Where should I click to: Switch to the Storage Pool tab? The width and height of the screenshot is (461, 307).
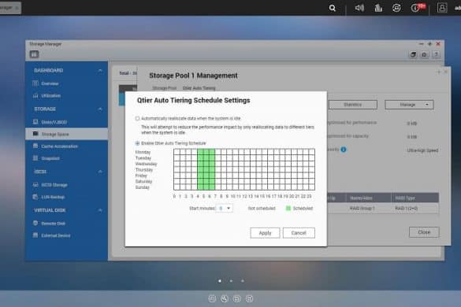point(165,88)
